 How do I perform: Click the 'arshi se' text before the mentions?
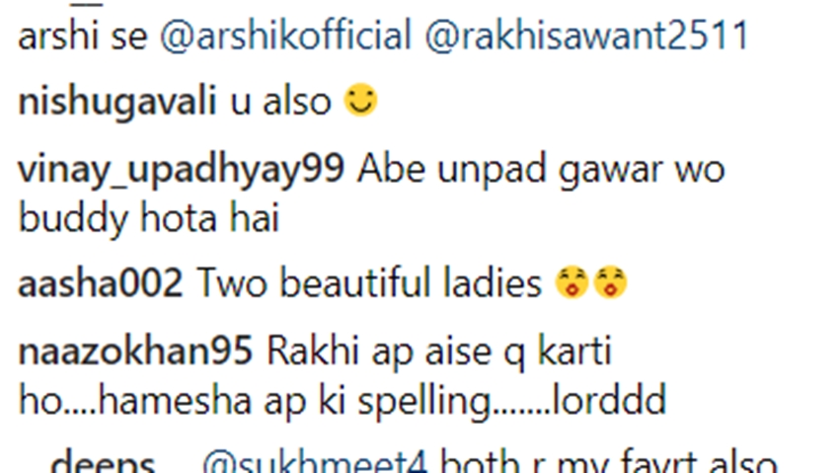[82, 37]
